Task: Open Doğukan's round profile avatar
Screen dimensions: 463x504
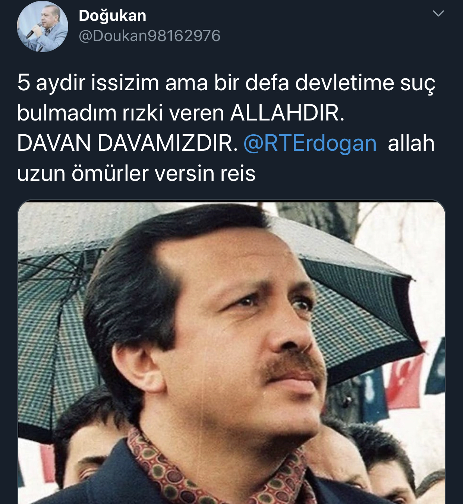Action: (x=42, y=26)
